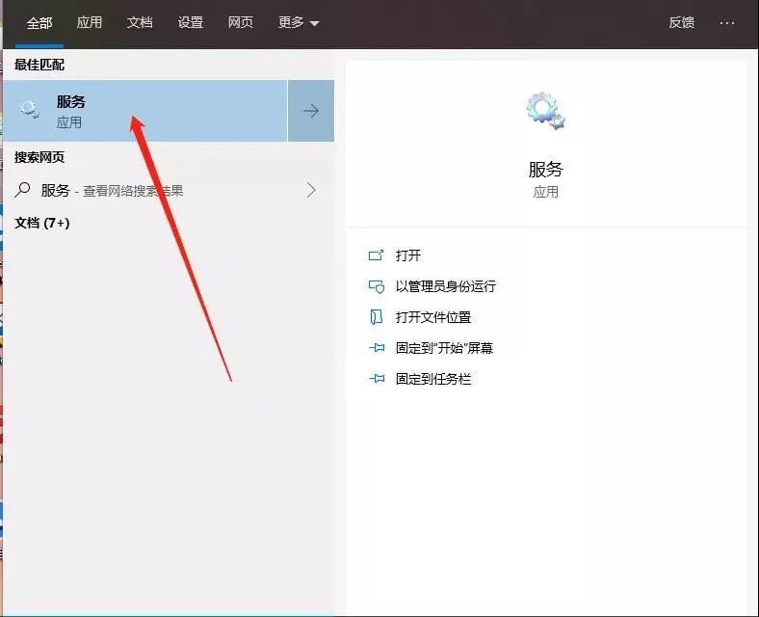This screenshot has height=617, width=759.
Task: Click 打开 in the action list
Action: point(408,255)
